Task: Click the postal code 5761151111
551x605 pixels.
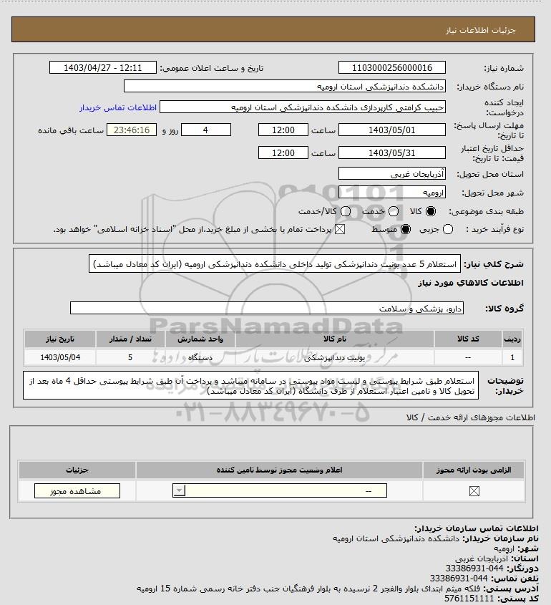Action: pos(469,599)
